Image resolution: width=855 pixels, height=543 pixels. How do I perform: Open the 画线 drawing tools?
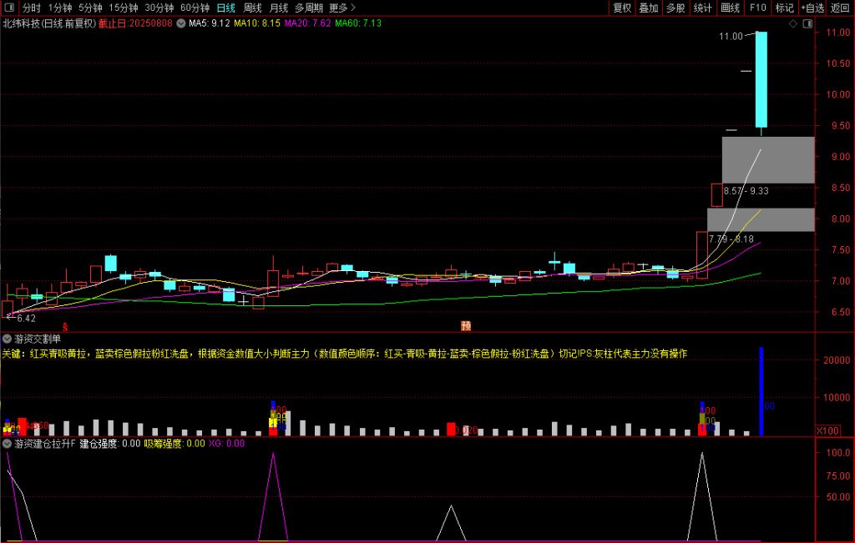(x=730, y=8)
